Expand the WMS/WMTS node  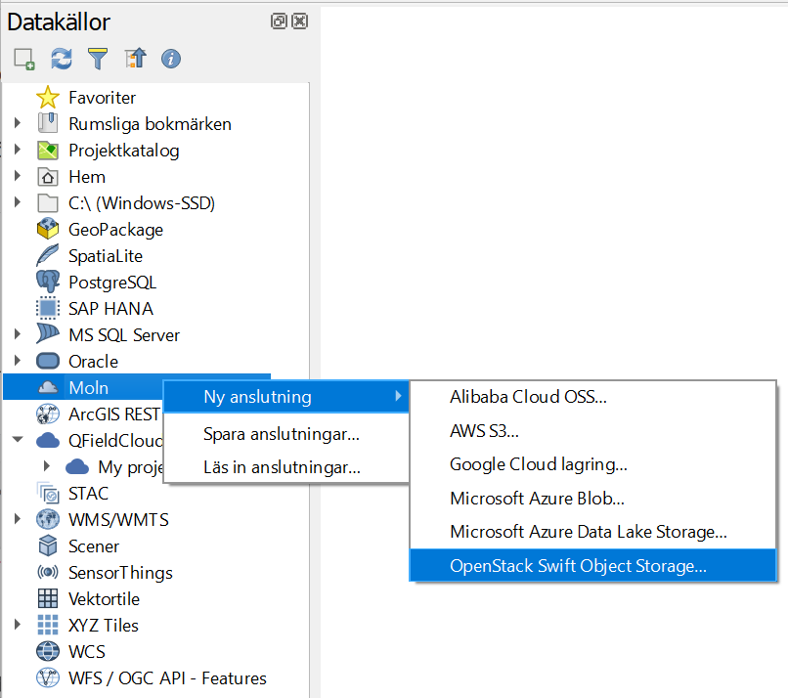point(18,518)
